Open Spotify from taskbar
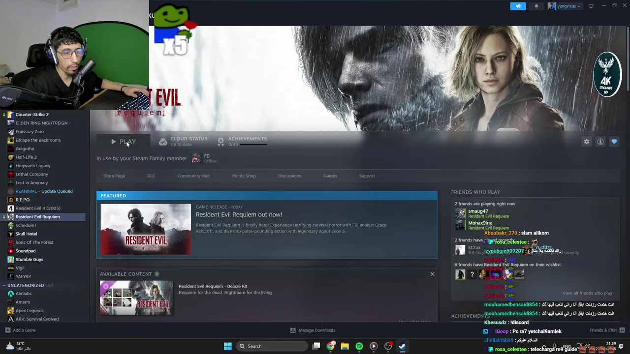Viewport: 630px width, 354px height. 359,346
